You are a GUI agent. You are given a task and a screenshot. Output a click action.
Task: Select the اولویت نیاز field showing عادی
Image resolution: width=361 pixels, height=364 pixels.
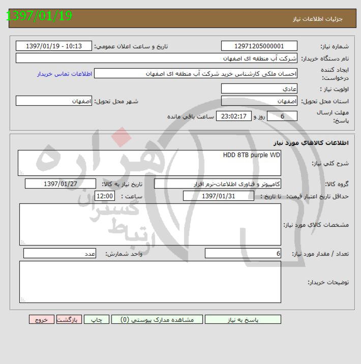point(259,88)
